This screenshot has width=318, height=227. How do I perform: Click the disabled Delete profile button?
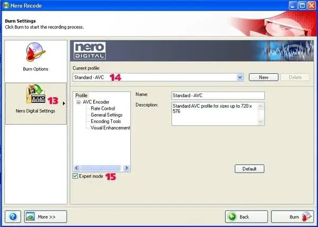pyautogui.click(x=295, y=78)
